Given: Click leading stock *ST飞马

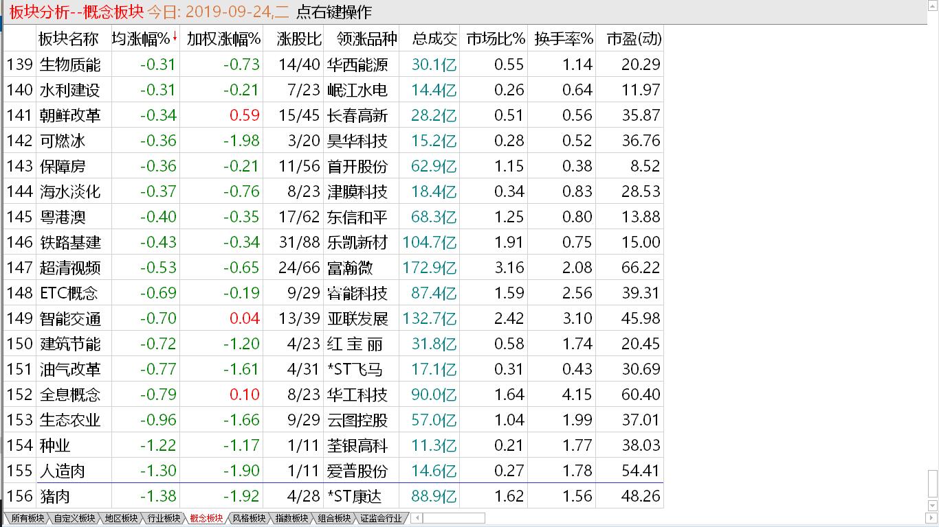Looking at the screenshot, I should tap(355, 369).
